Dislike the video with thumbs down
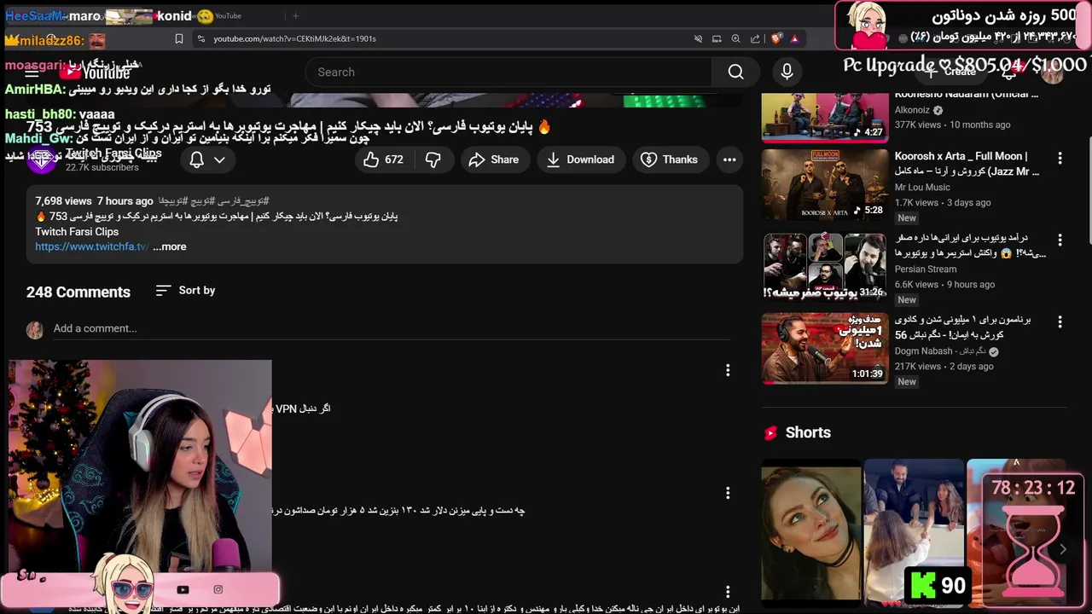1092x614 pixels. [x=433, y=159]
